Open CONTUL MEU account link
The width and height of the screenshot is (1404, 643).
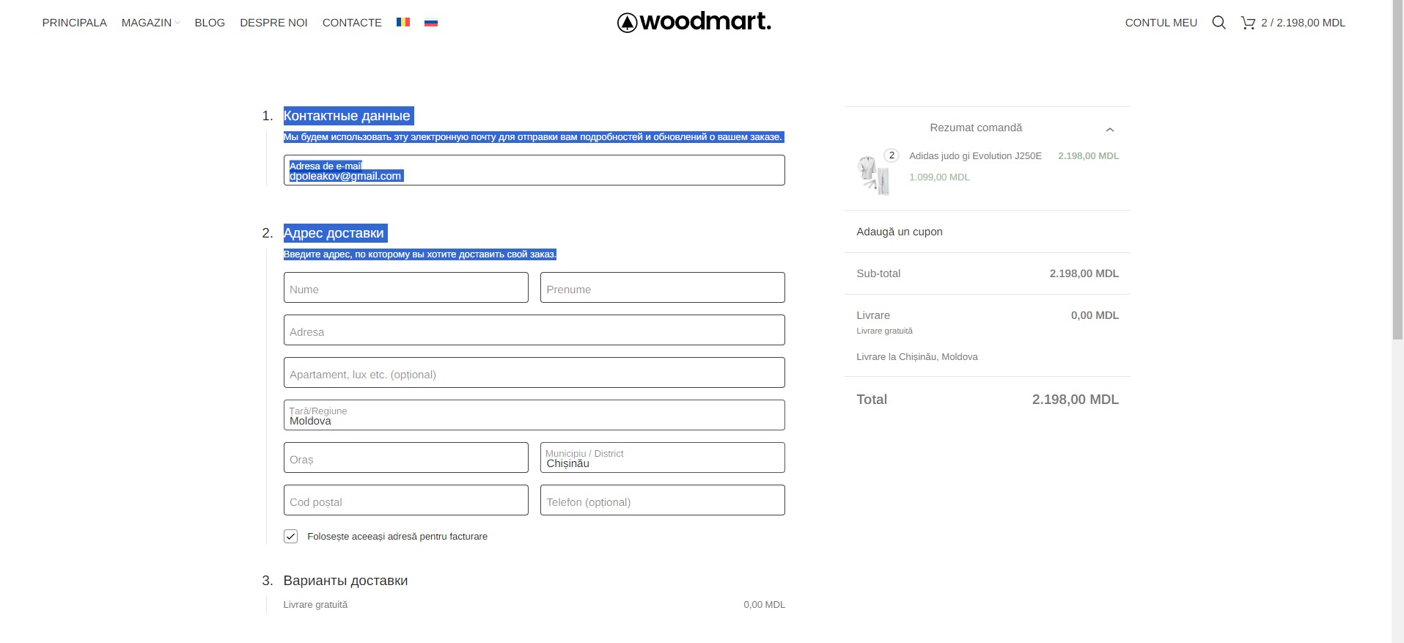click(x=1161, y=23)
